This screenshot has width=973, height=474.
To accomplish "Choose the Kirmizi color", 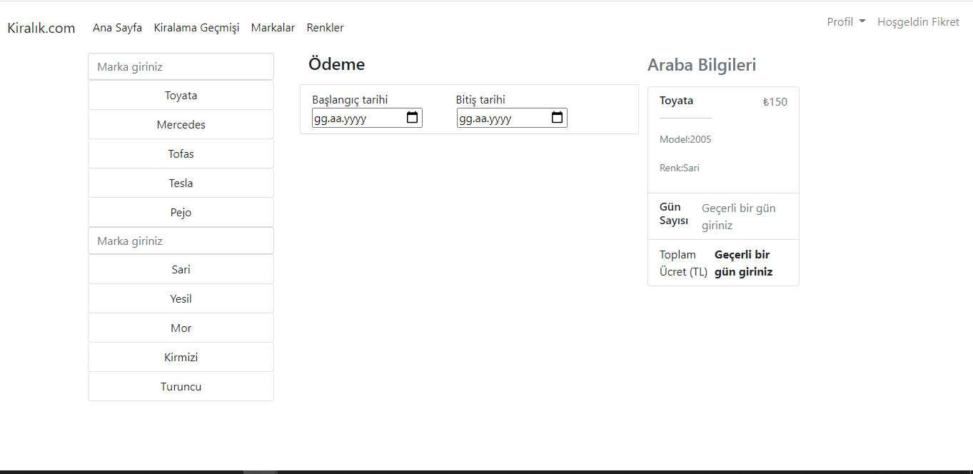I will (181, 357).
